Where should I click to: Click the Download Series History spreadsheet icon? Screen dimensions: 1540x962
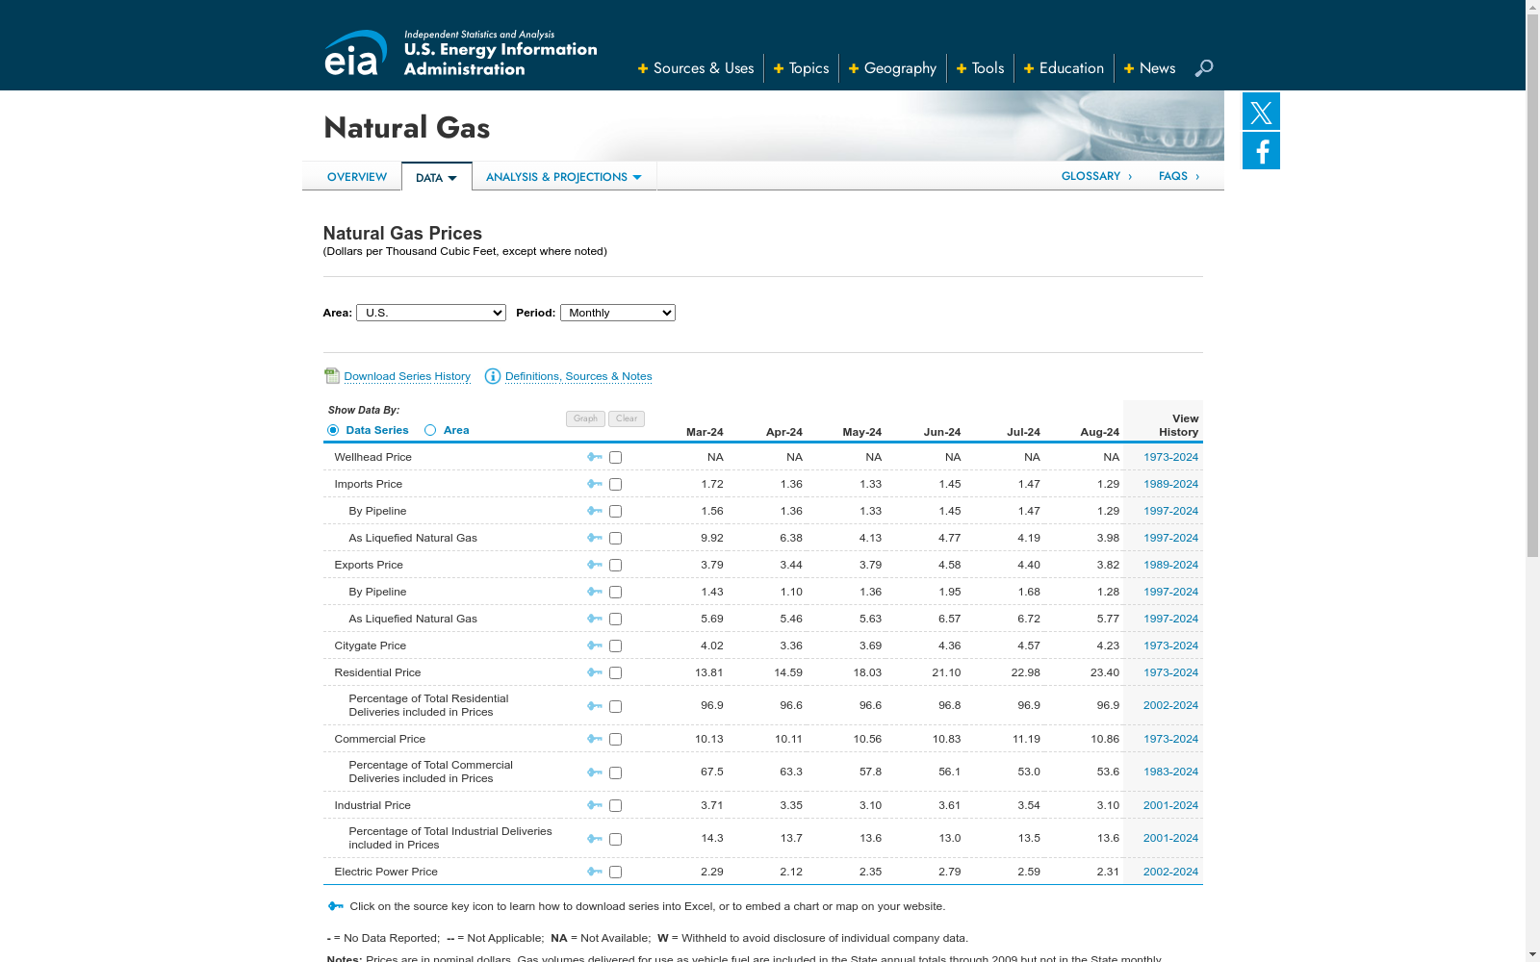pyautogui.click(x=332, y=375)
